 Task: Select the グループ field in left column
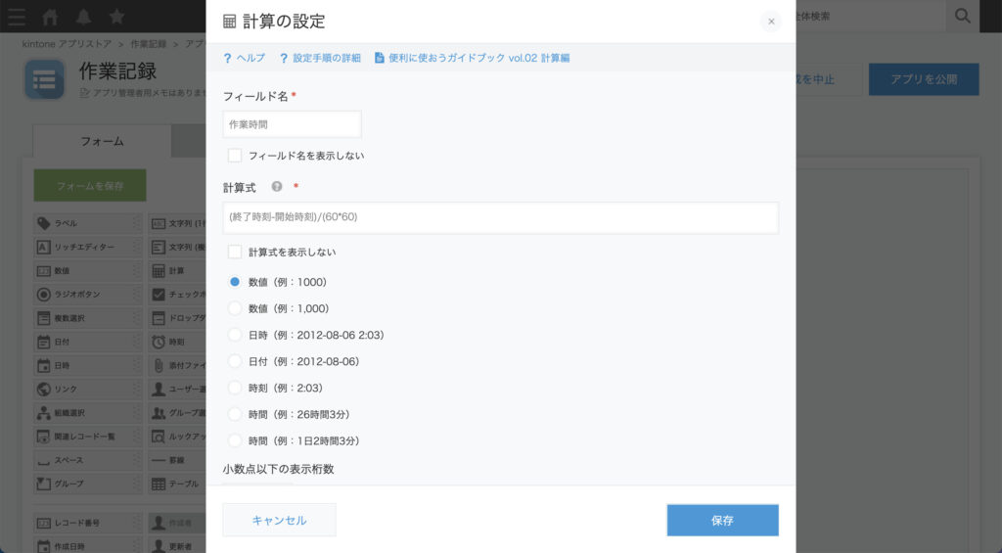pyautogui.click(x=88, y=484)
